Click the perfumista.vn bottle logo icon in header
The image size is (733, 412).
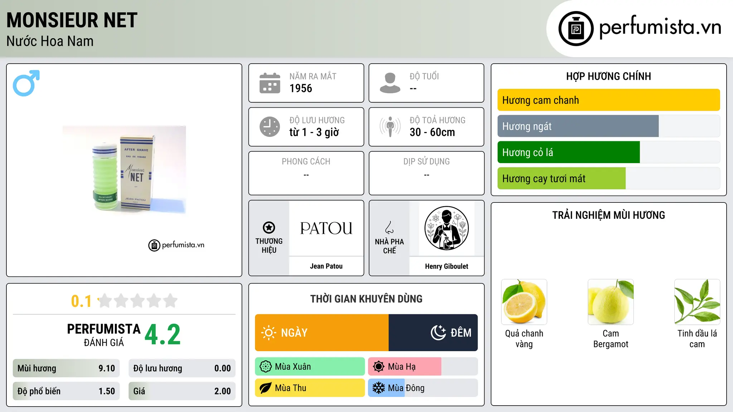[x=576, y=29]
